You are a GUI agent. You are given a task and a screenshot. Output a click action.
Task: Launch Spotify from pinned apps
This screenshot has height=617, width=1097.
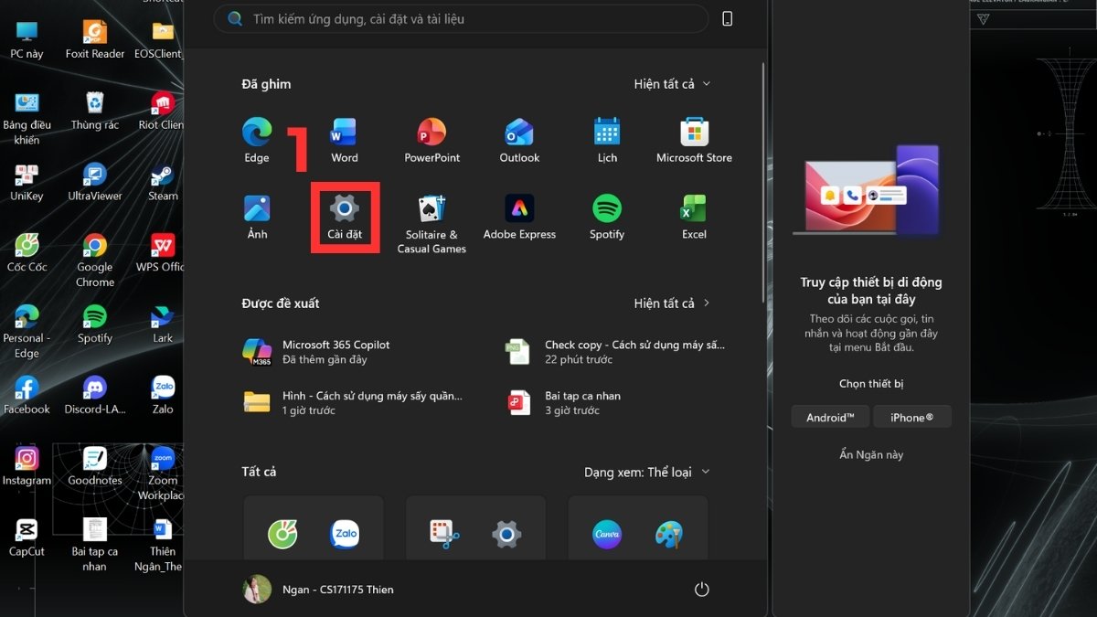(x=607, y=216)
